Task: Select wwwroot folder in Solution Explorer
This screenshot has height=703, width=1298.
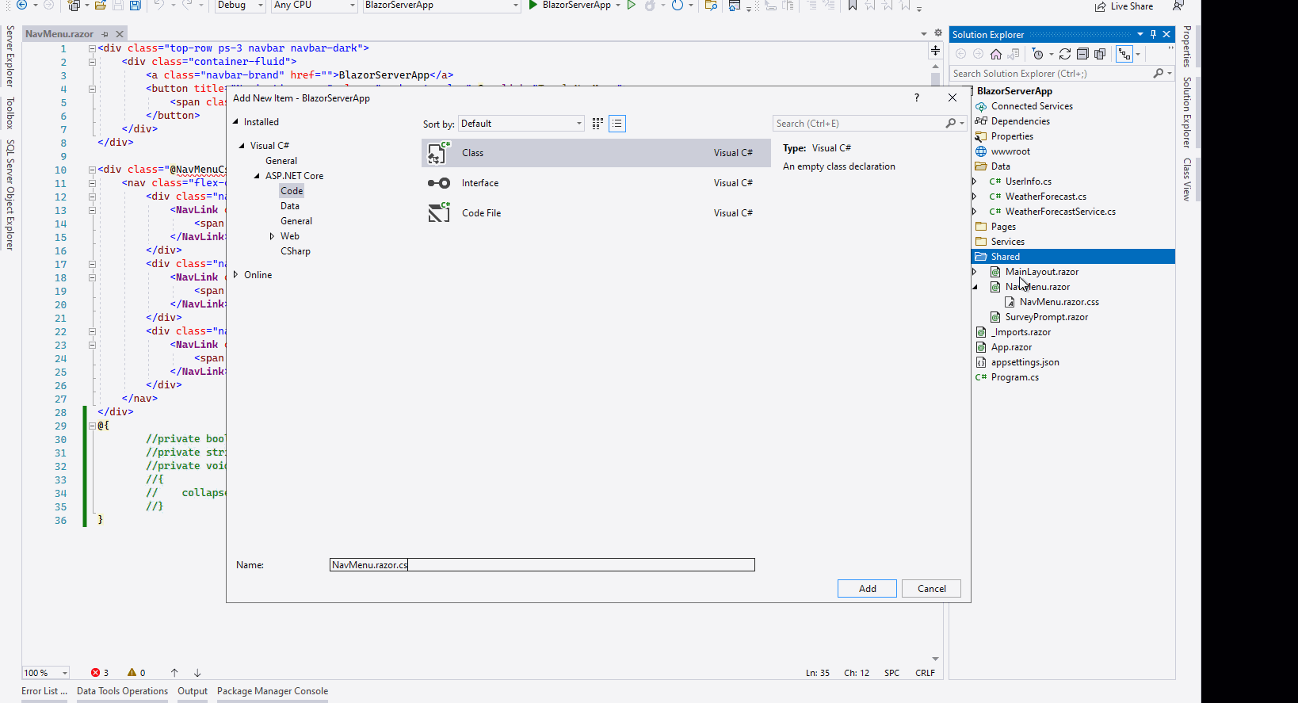Action: (1010, 151)
